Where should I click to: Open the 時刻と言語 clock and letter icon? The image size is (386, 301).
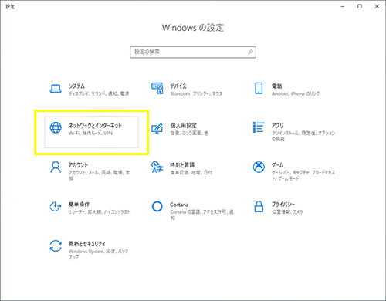(157, 167)
